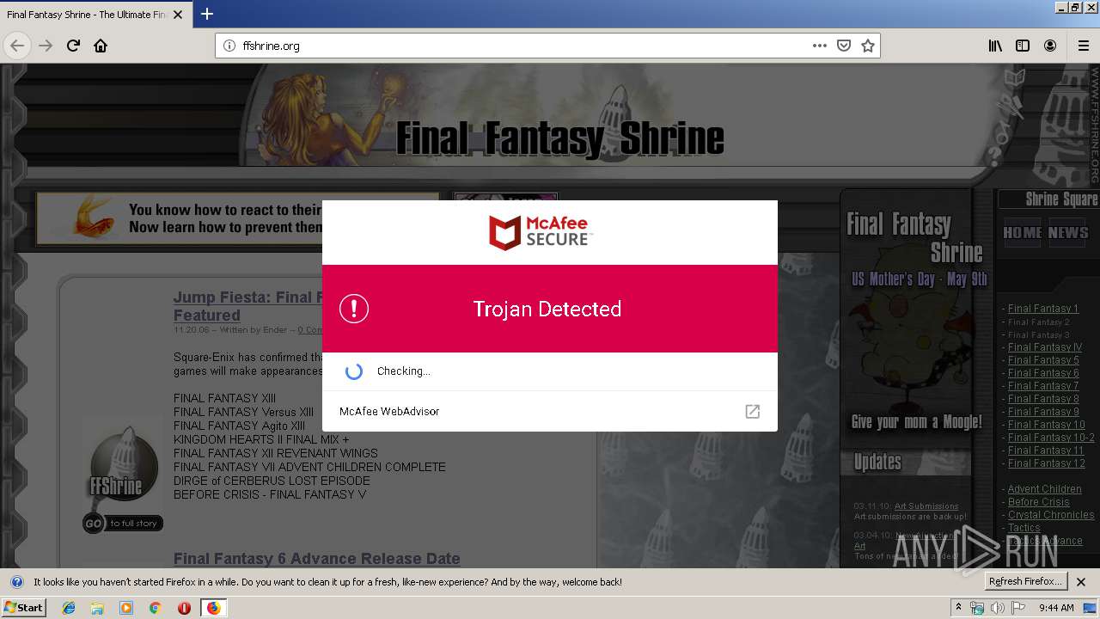
Task: Dismiss the Firefox notification bar
Action: click(x=1081, y=582)
